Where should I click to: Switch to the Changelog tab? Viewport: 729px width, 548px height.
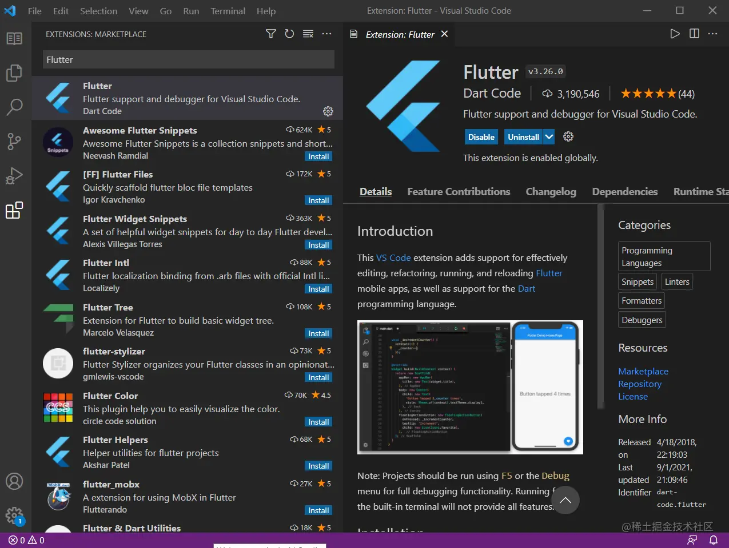(551, 192)
